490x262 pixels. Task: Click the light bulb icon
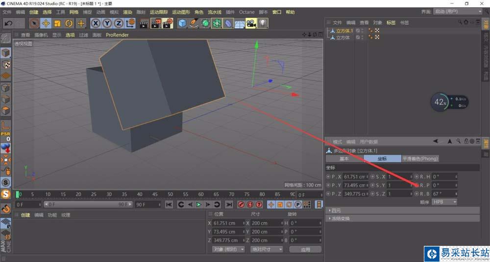pos(263,23)
